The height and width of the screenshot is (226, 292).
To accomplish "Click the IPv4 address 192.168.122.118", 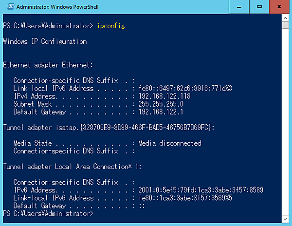I will point(164,96).
